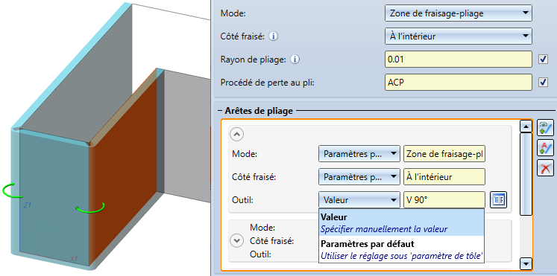Screen dimensions: 557x276
Task: Click the bend edge Mode field 'Zone de fraisage-pl'
Action: pos(444,154)
